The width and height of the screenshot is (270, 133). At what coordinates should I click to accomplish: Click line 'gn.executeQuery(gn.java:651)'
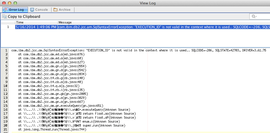(x=61, y=106)
